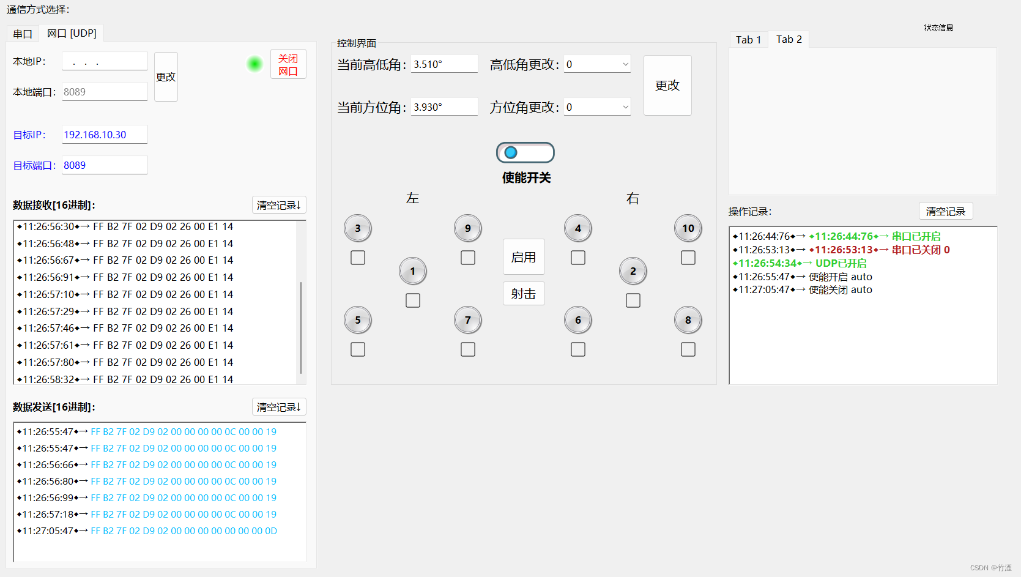Click 关闭网口 to close the network port
The height and width of the screenshot is (577, 1021).
point(288,64)
